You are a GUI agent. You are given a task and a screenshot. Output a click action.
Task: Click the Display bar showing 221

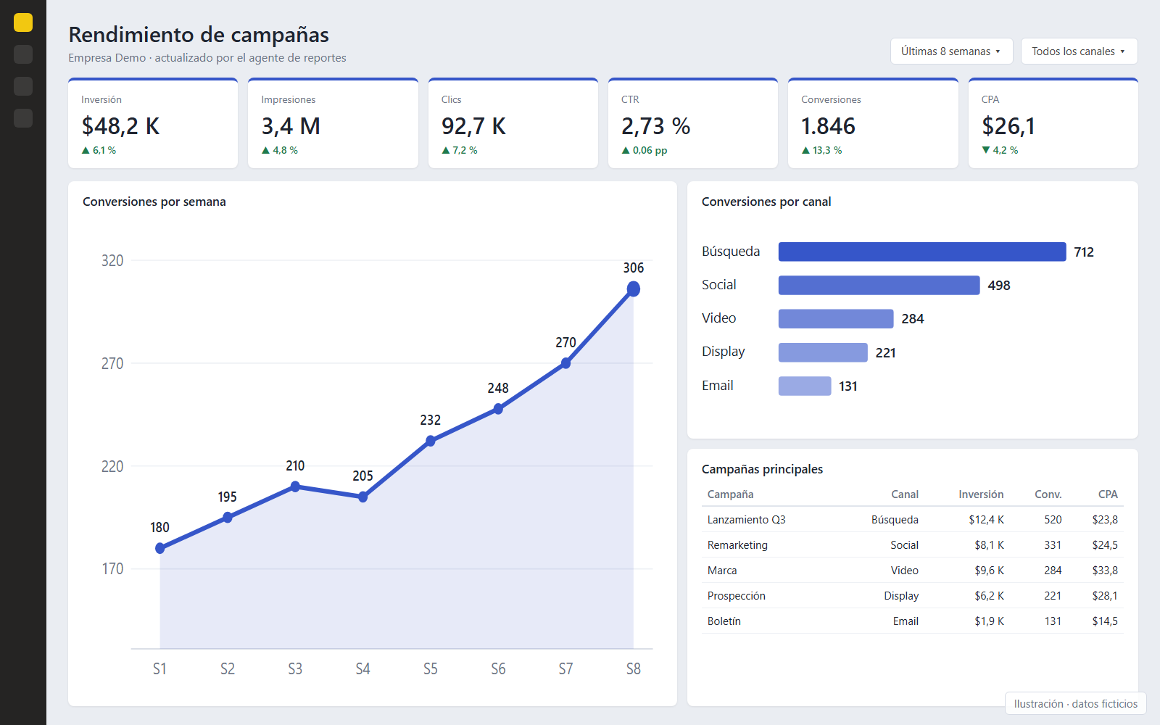[x=823, y=352]
